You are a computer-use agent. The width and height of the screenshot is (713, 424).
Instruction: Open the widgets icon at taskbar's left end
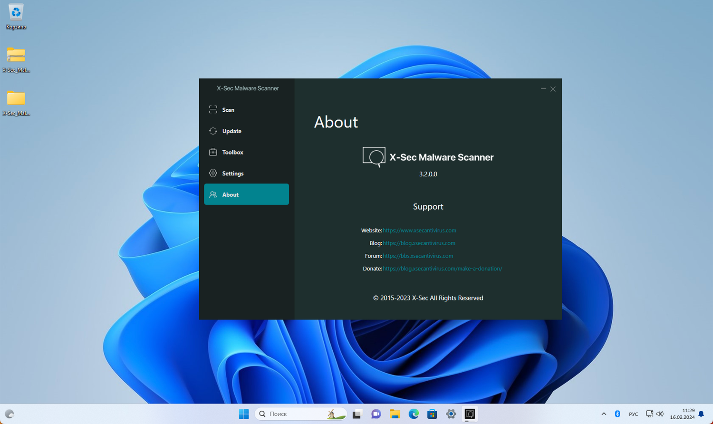pos(10,414)
